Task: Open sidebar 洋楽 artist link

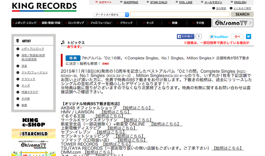Action: click(x=24, y=66)
